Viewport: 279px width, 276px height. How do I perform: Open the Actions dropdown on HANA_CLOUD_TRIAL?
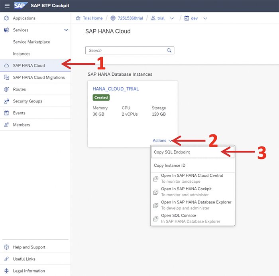click(162, 141)
